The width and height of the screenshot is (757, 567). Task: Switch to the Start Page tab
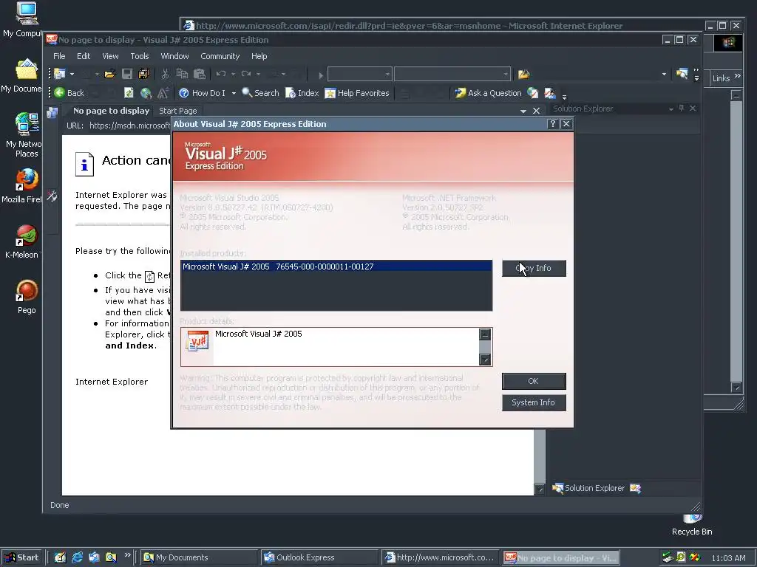click(x=178, y=111)
